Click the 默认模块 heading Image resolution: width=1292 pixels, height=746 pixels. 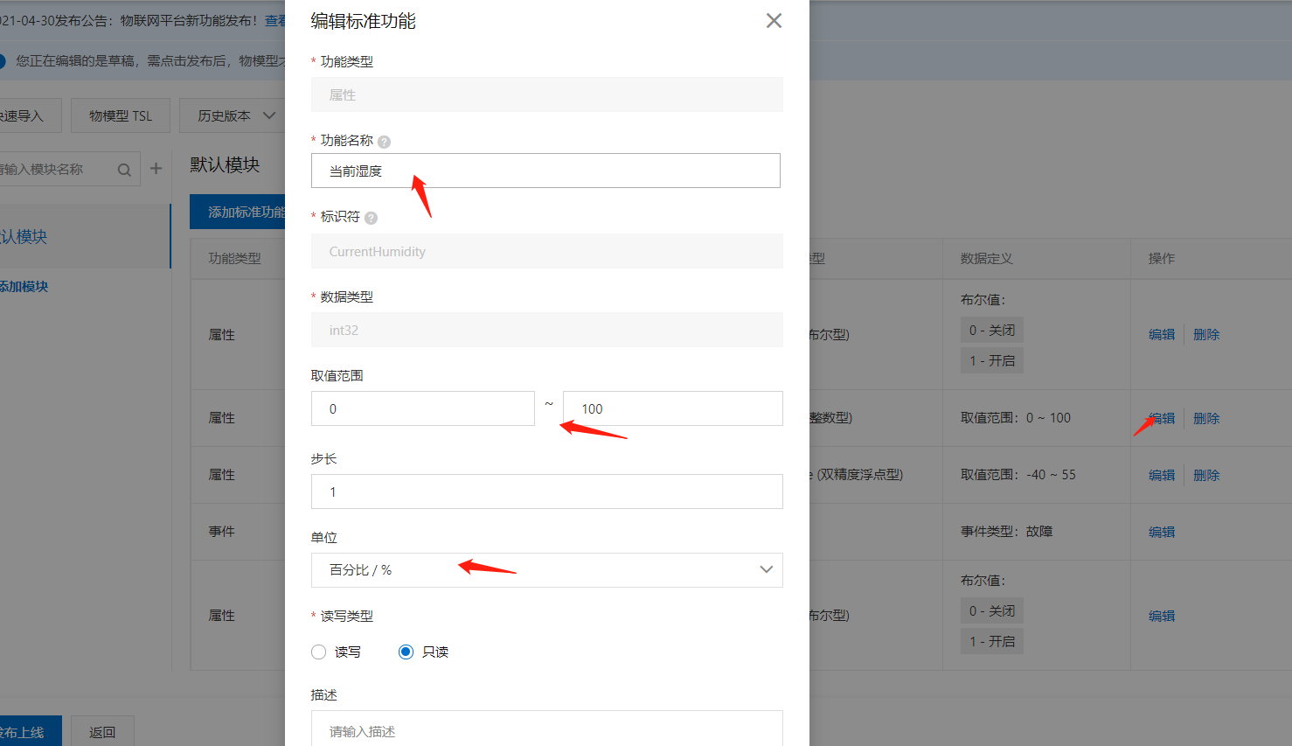point(225,164)
